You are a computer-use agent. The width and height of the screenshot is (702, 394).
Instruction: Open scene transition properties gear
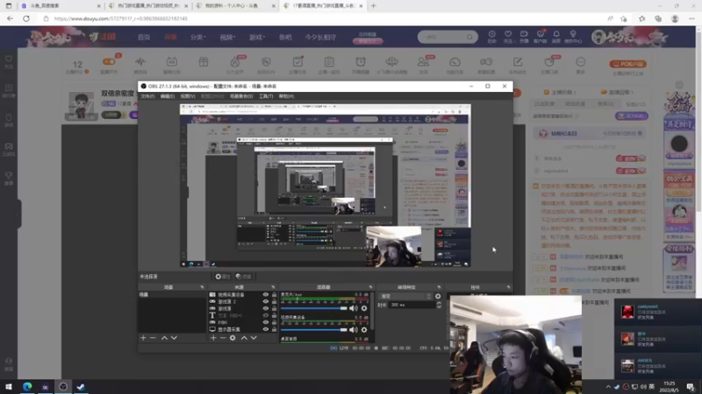click(438, 296)
